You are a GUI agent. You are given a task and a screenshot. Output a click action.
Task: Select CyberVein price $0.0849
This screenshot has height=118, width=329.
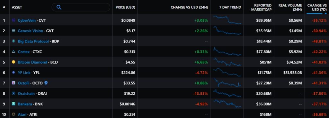(x=128, y=20)
